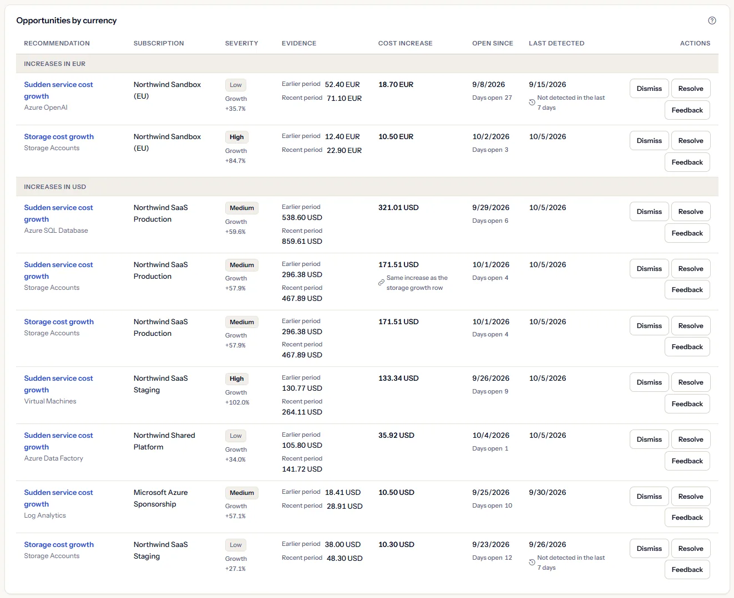734x598 pixels.
Task: Give feedback on the Azure OpenAI recommendation
Action: point(687,110)
